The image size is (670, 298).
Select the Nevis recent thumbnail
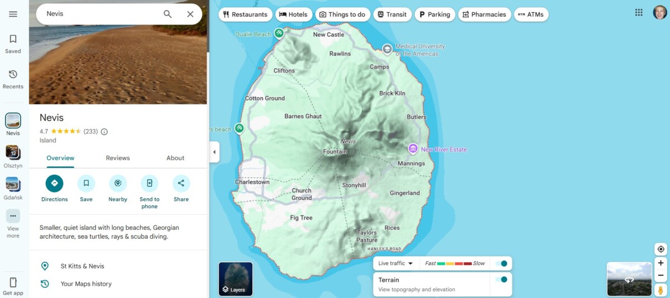[x=13, y=121]
